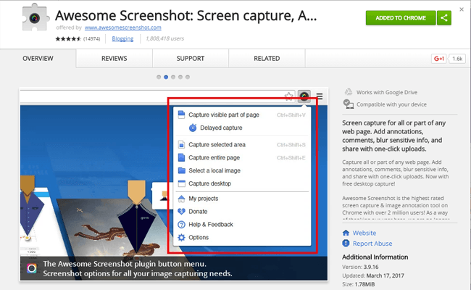Click the ADDED TO CHROME button

click(401, 18)
